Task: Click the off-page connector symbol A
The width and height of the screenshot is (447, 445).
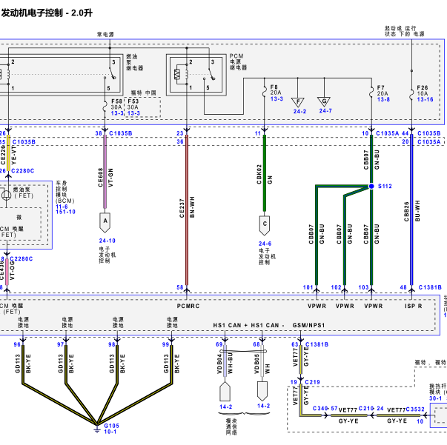Action: [105, 222]
